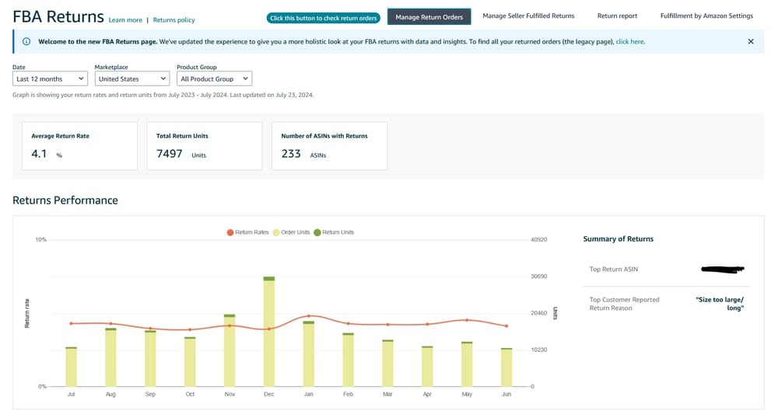Follow the Learn more link
This screenshot has height=414, width=778.
(125, 20)
